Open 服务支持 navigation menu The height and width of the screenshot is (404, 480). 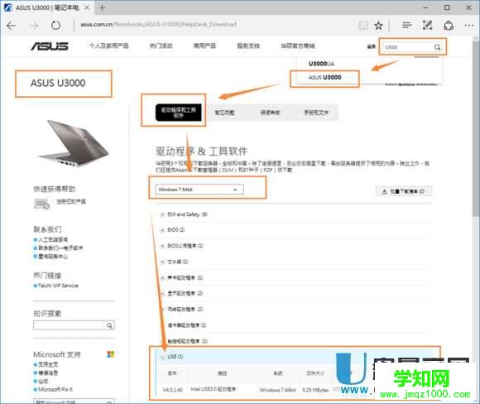click(x=248, y=46)
